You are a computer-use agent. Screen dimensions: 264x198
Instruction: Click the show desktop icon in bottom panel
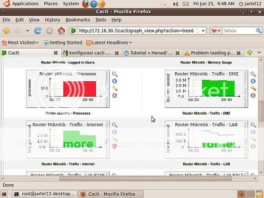(x=4, y=194)
